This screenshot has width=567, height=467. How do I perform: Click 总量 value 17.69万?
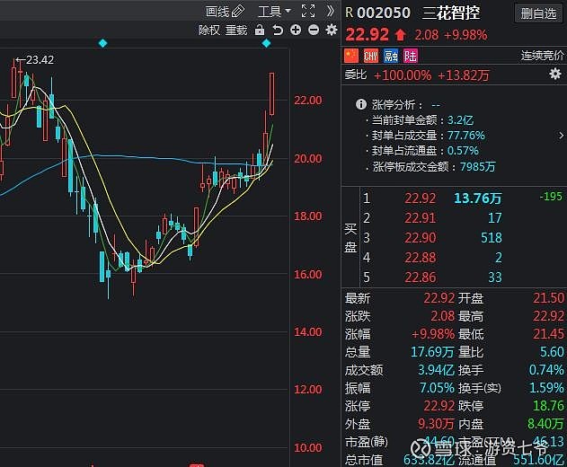(x=432, y=352)
